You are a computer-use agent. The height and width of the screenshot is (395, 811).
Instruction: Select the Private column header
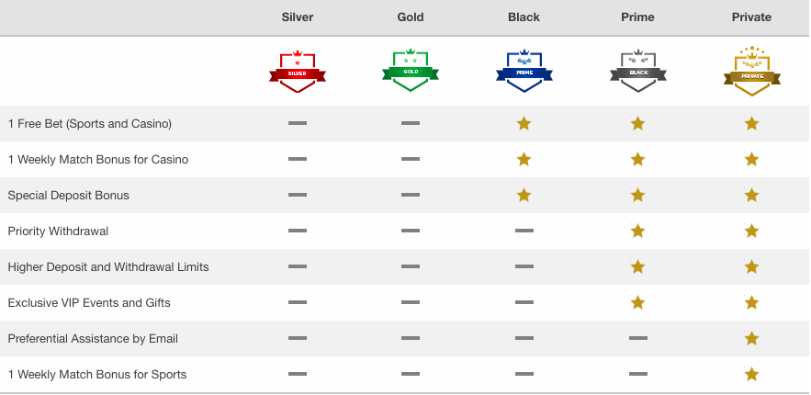[751, 17]
